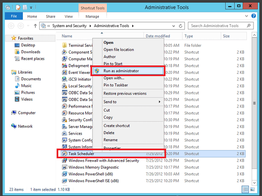
Task: Click the Defragment shortcut icon
Action: tap(65, 66)
